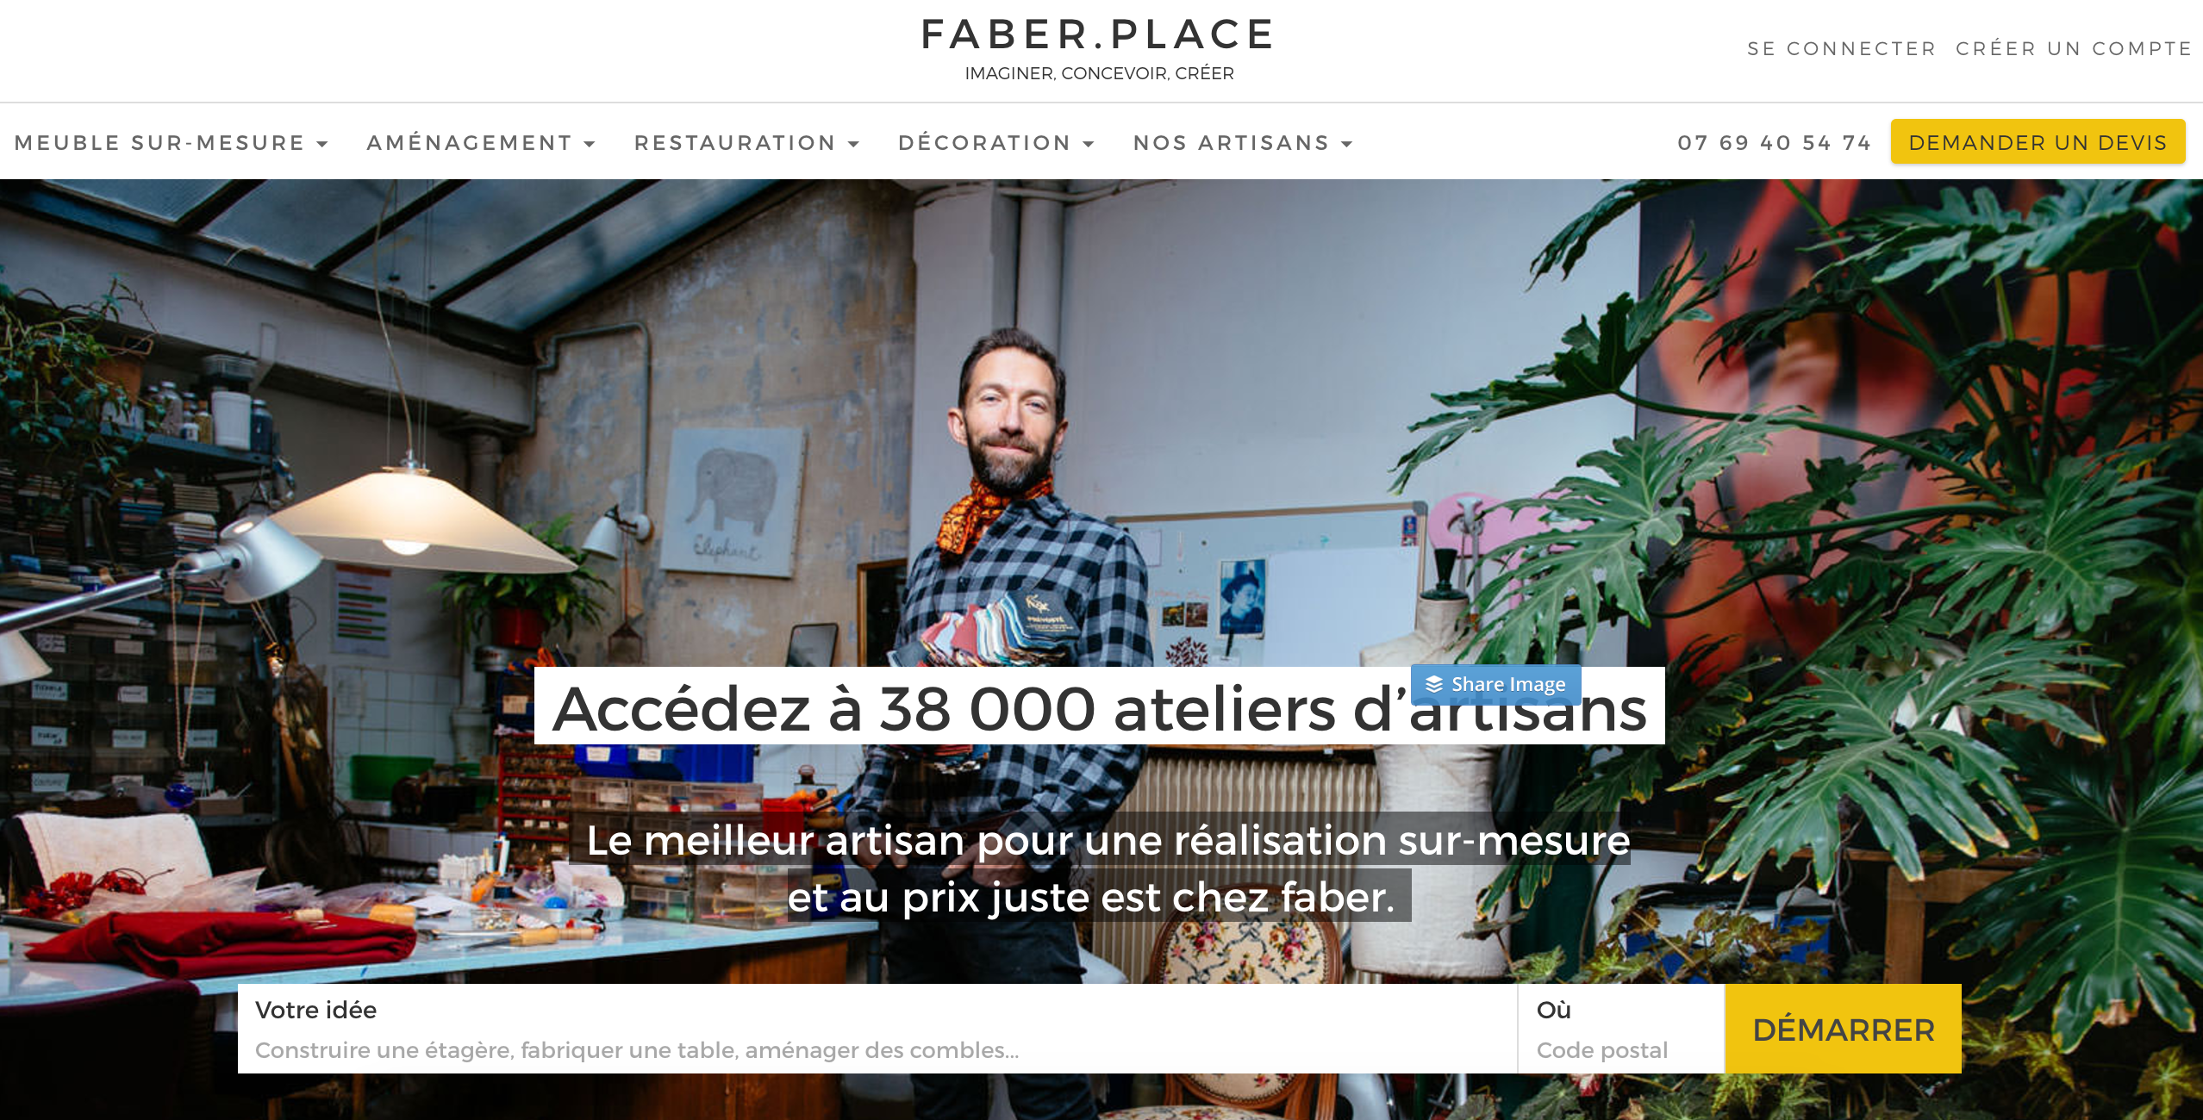Click the Share Image layers icon

[x=1433, y=684]
